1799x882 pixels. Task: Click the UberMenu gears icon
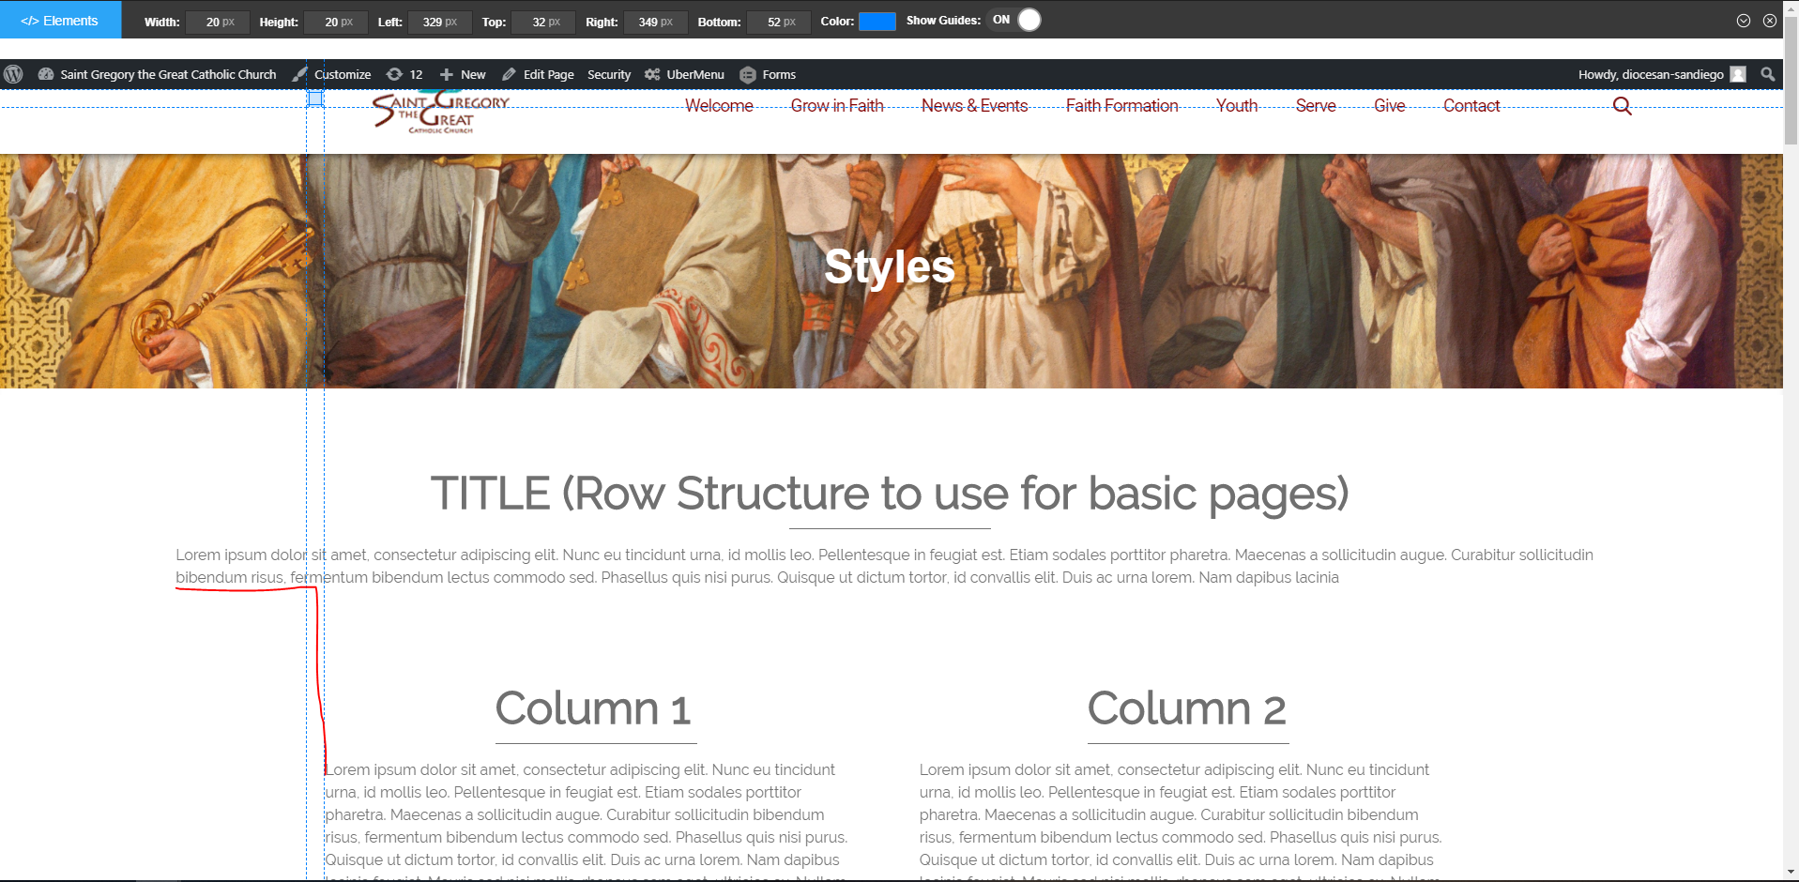(652, 74)
